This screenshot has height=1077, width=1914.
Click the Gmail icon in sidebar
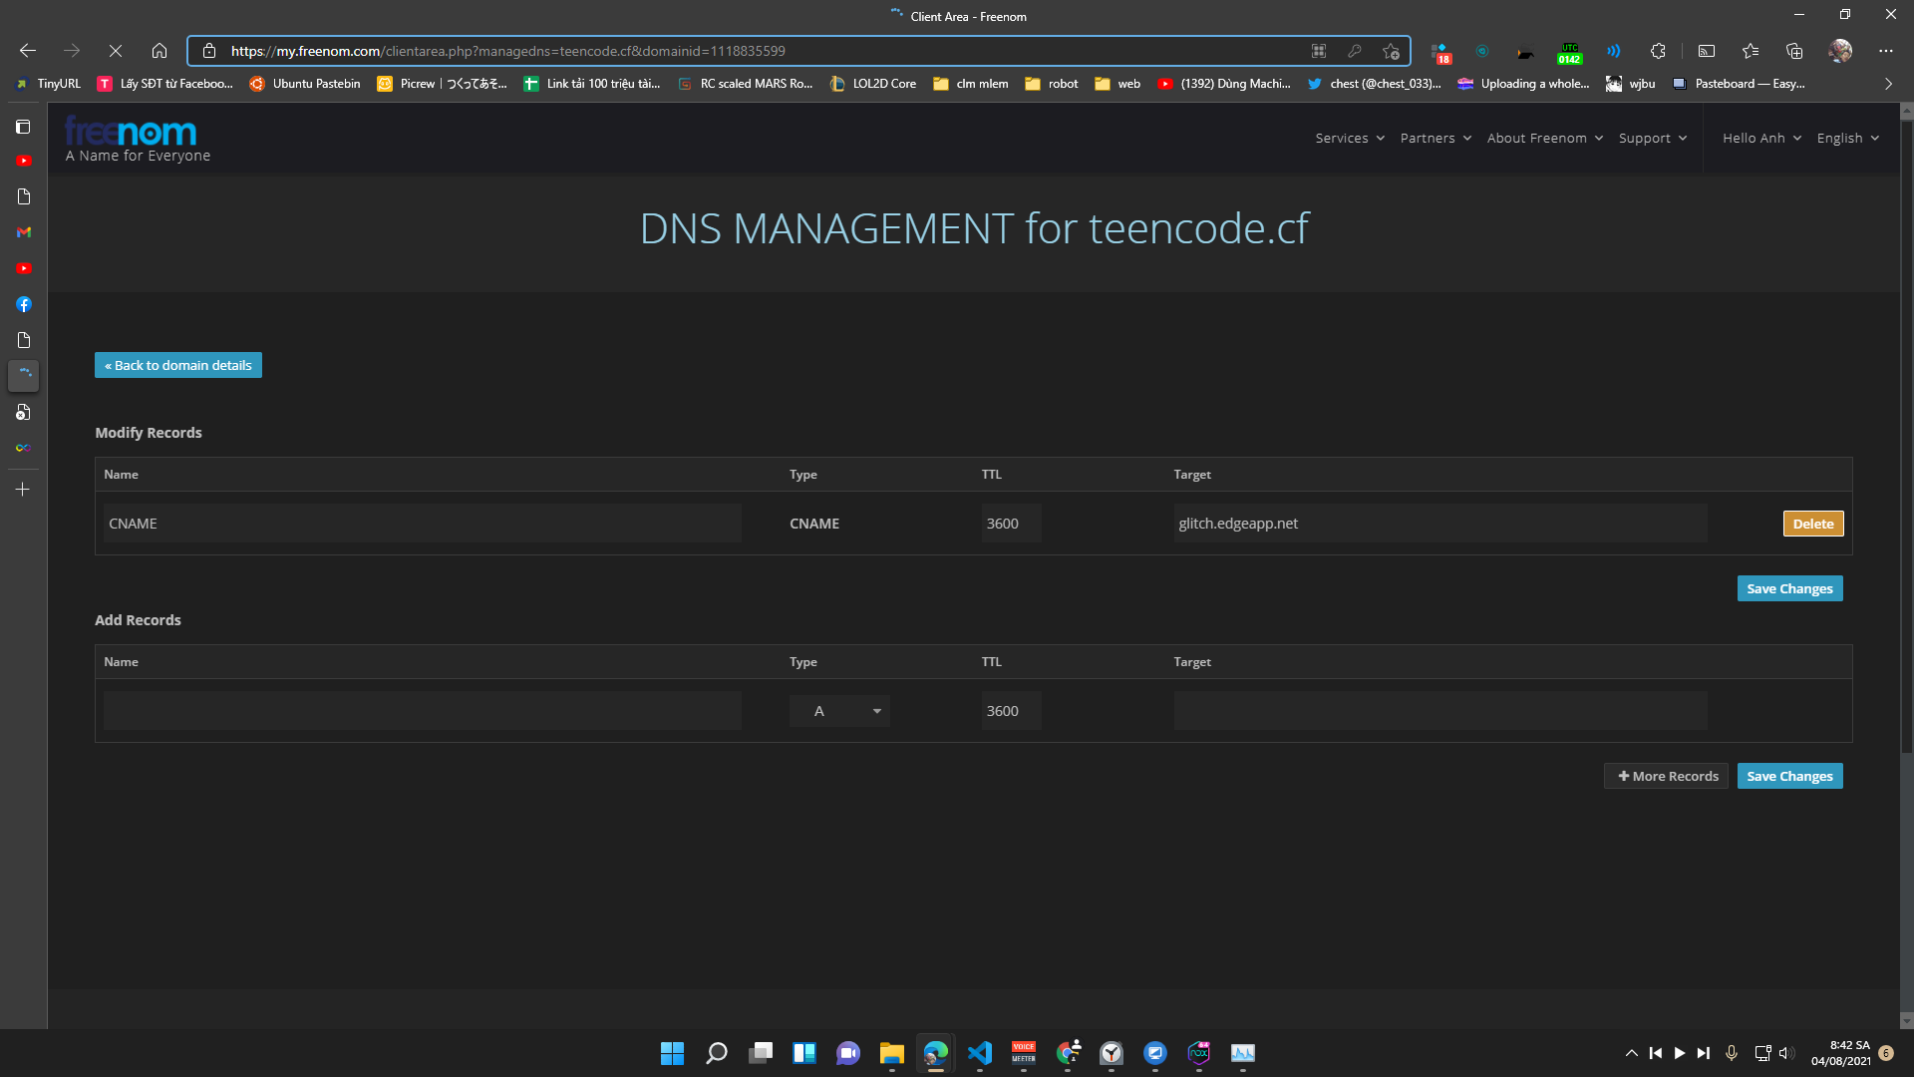[x=24, y=232]
